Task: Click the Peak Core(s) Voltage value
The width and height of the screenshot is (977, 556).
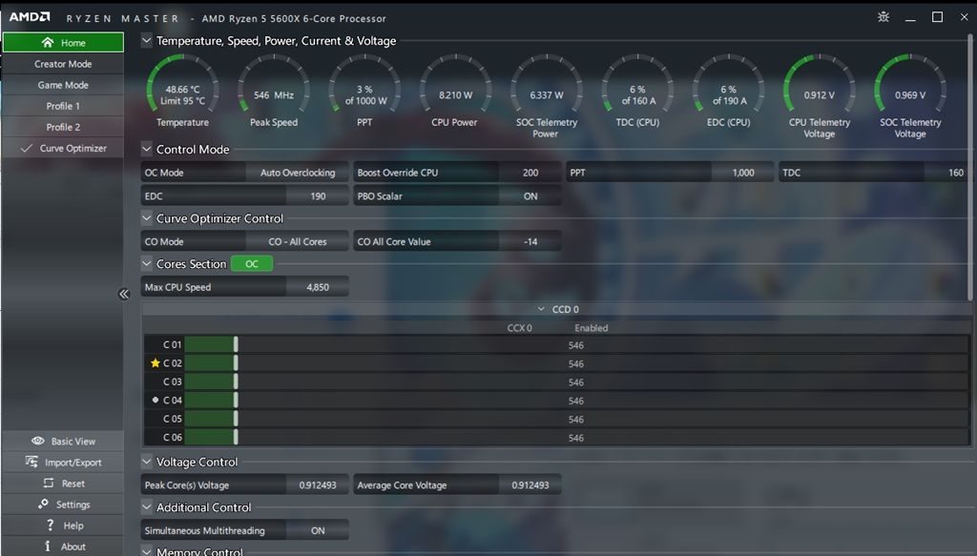Action: [318, 485]
